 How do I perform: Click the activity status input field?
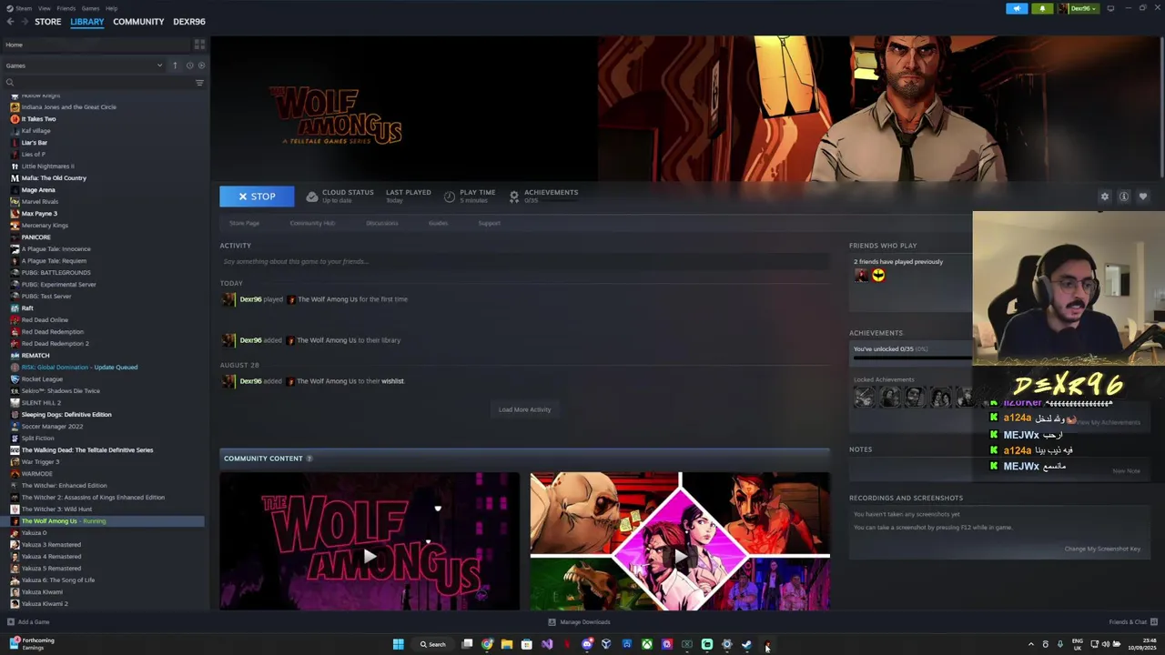coord(524,262)
